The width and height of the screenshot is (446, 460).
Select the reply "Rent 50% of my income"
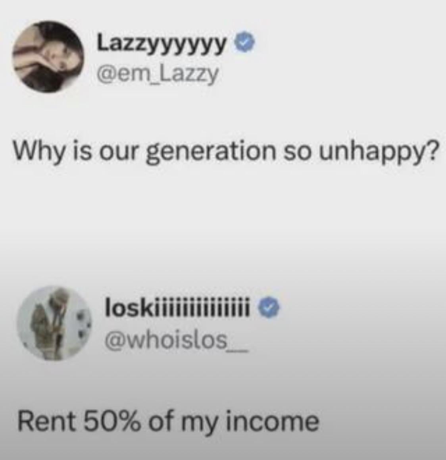pyautogui.click(x=168, y=422)
